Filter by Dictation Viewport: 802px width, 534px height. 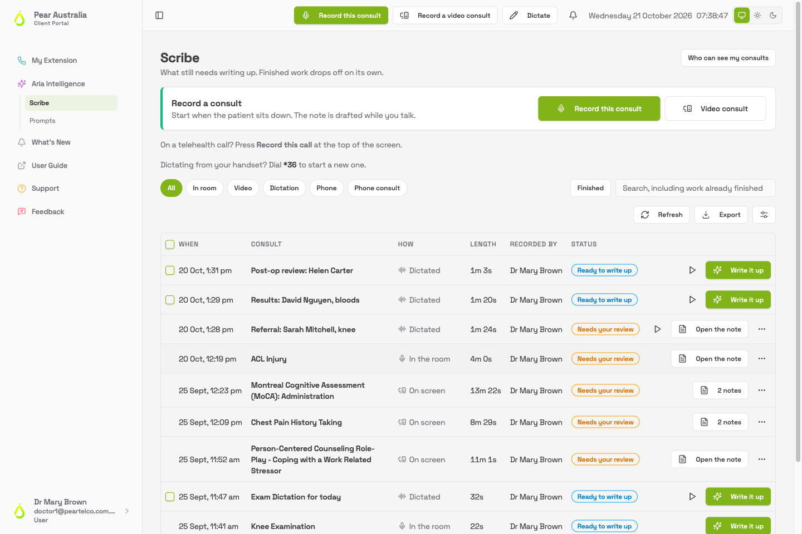click(x=284, y=188)
